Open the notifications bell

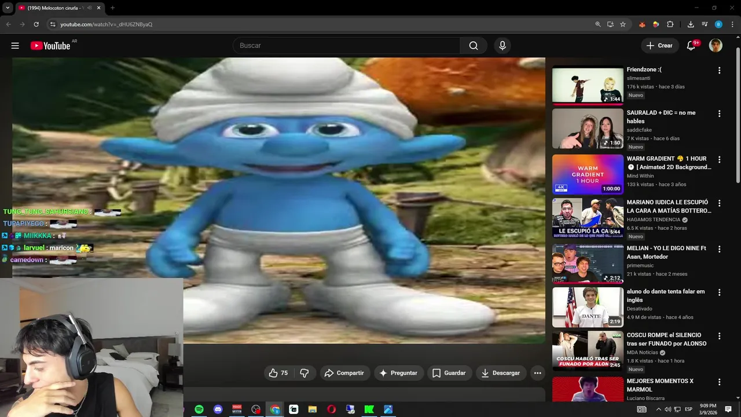(x=691, y=46)
